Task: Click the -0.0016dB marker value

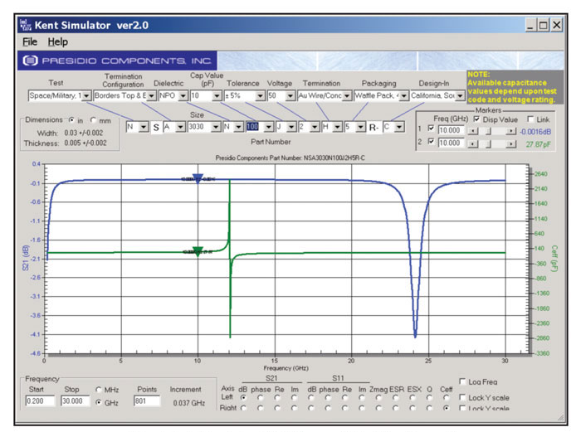Action: [x=535, y=132]
